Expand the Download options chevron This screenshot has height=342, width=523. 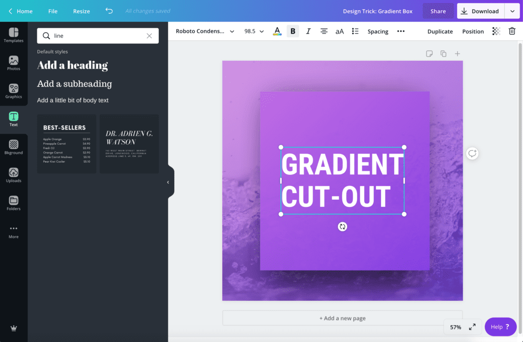click(512, 11)
